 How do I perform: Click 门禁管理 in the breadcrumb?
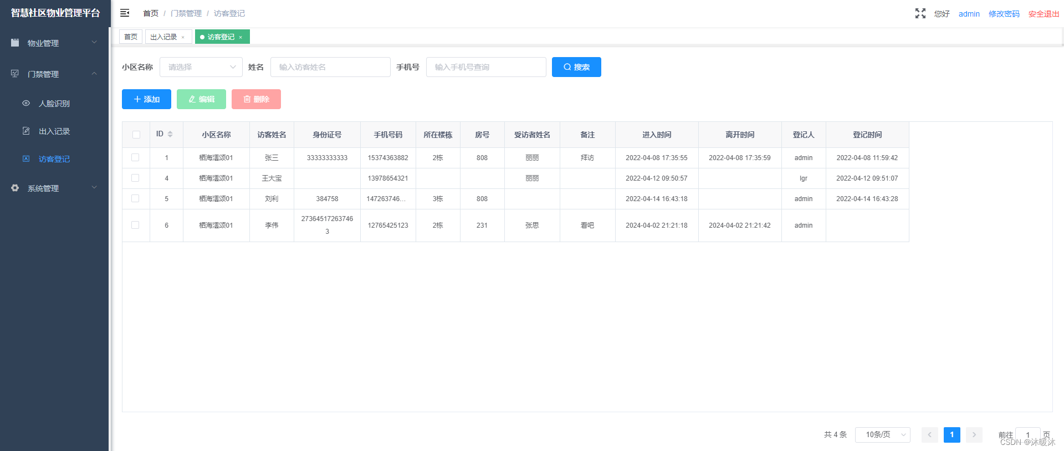(186, 13)
